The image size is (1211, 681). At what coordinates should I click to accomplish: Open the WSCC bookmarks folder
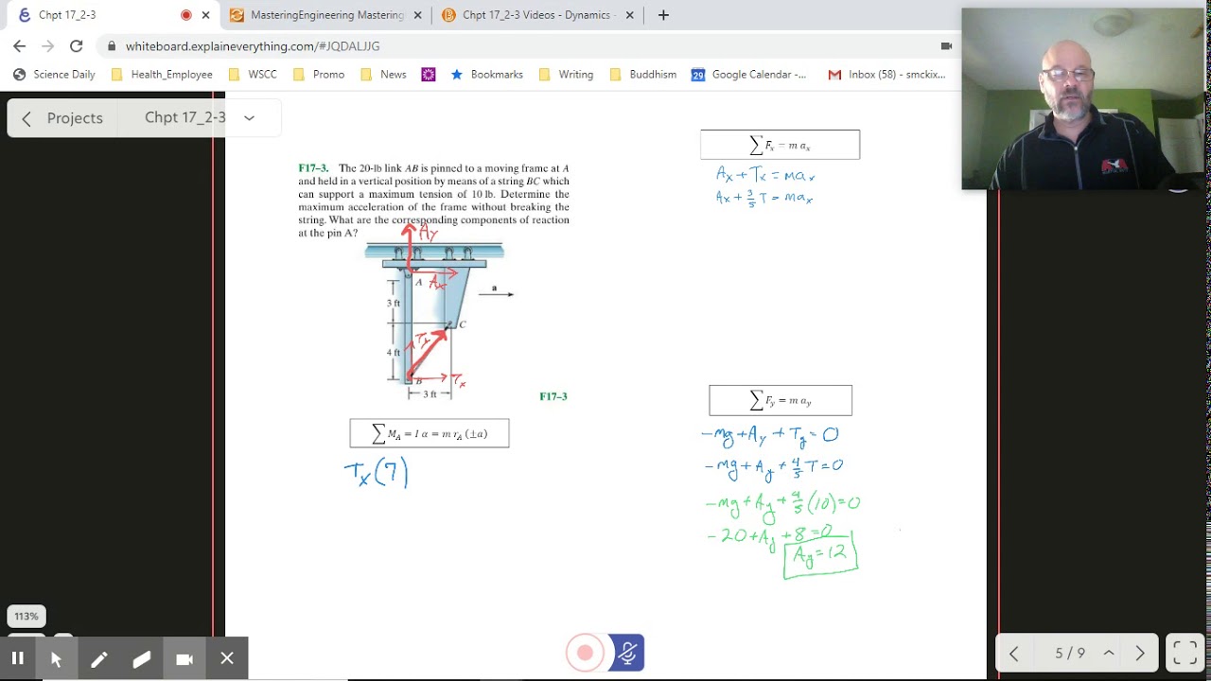[x=253, y=74]
